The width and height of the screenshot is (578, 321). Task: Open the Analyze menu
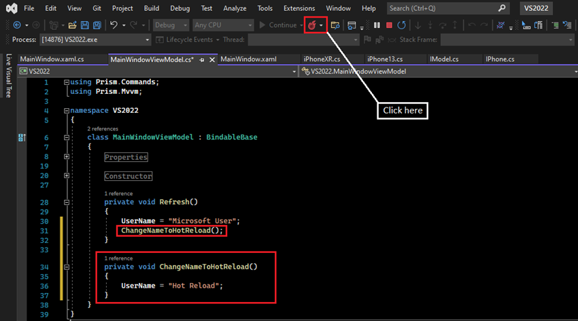pos(235,8)
